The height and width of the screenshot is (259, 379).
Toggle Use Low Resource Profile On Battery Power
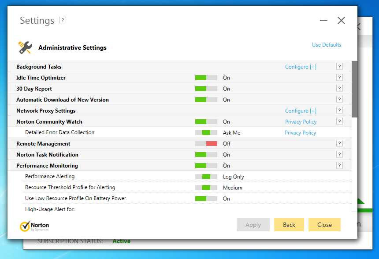[x=206, y=198]
